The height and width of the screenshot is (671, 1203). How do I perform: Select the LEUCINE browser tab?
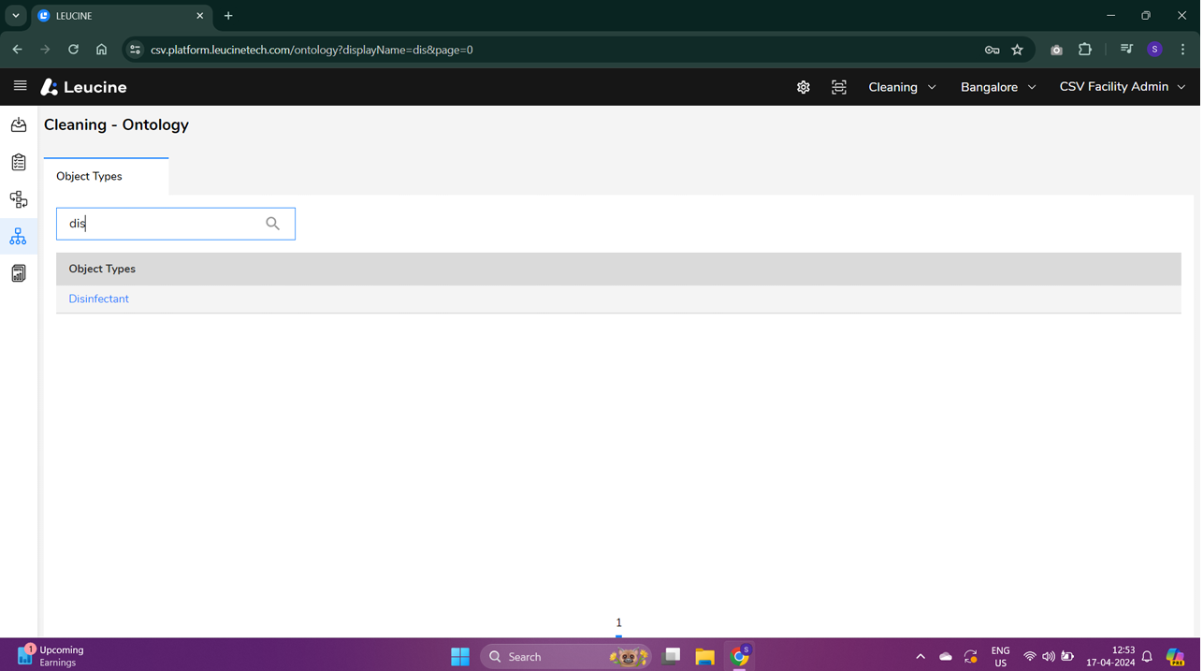(x=122, y=16)
